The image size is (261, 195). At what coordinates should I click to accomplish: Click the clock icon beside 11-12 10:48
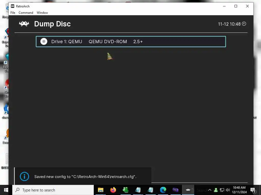pyautogui.click(x=244, y=24)
